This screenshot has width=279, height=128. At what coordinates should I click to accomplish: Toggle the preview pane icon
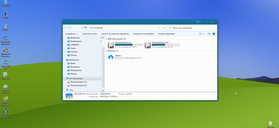(x=209, y=34)
